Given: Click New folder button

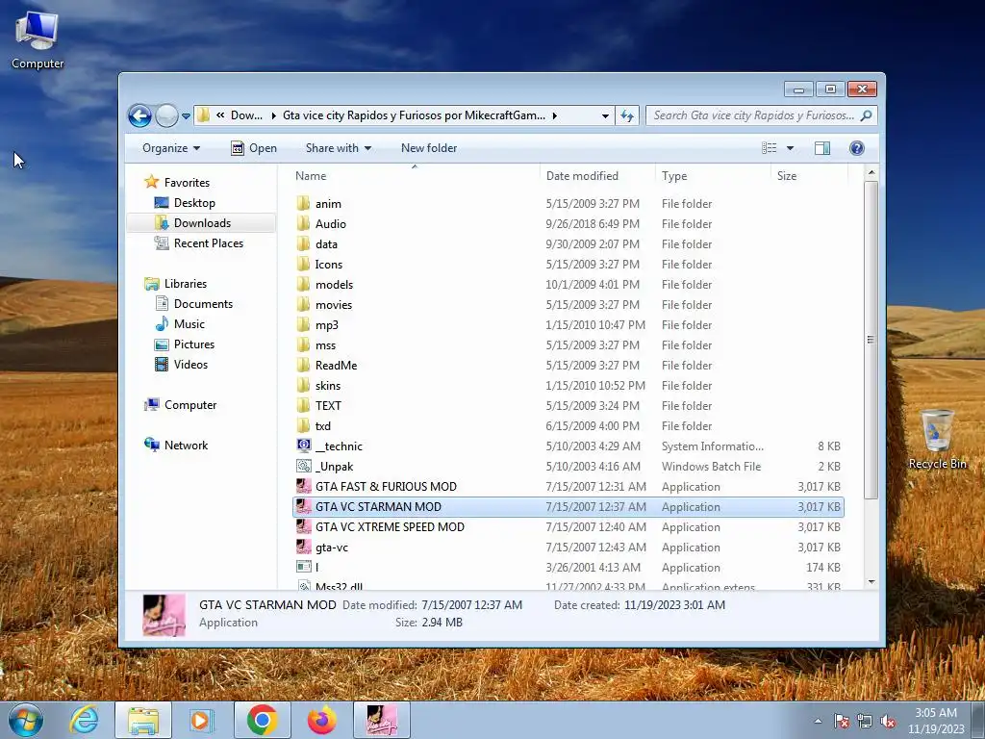Looking at the screenshot, I should 429,148.
